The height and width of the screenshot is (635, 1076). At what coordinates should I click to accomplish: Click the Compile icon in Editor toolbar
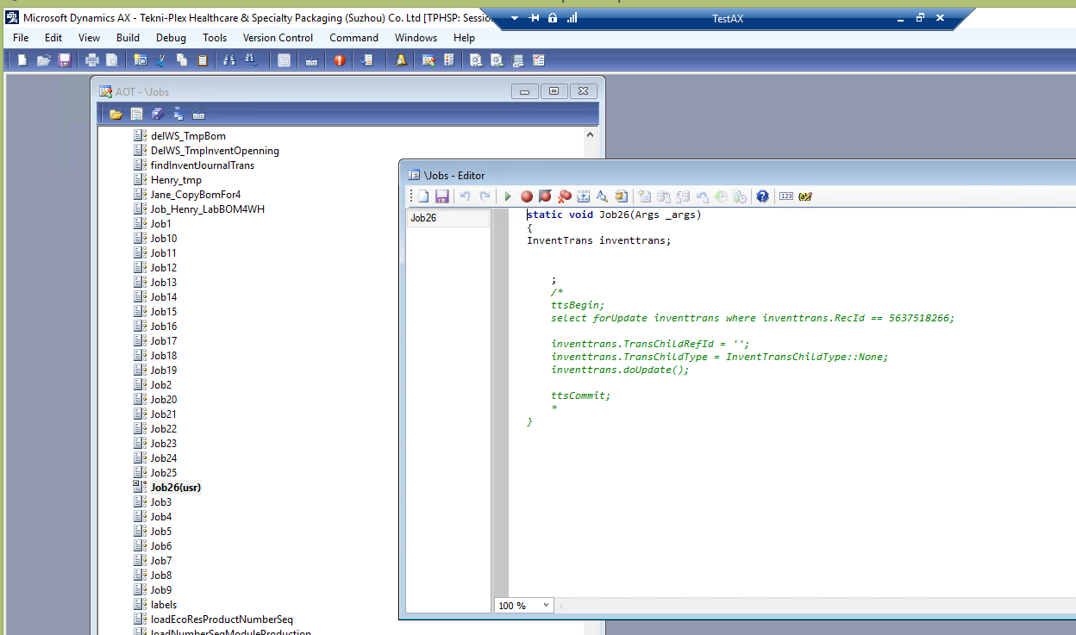point(584,196)
